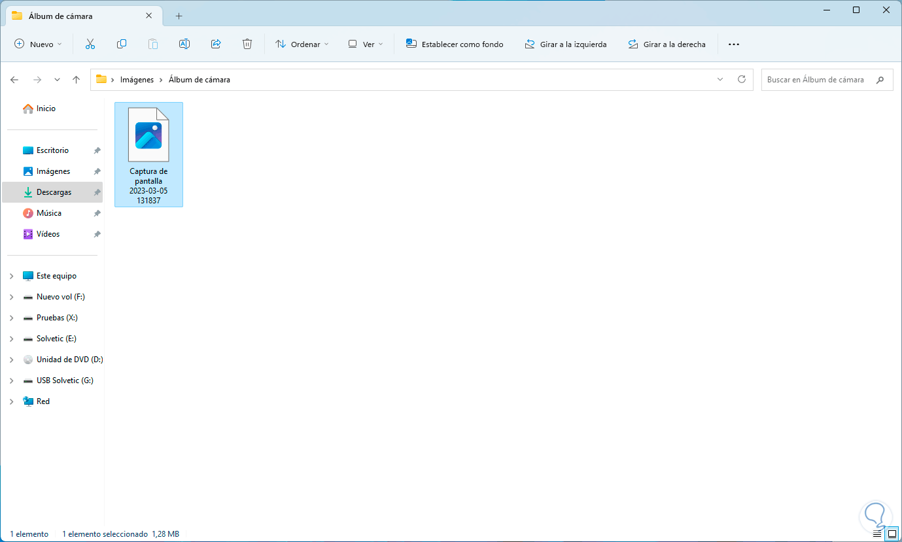This screenshot has width=902, height=542.
Task: Click the Álbum de cámara window tab
Action: click(83, 16)
